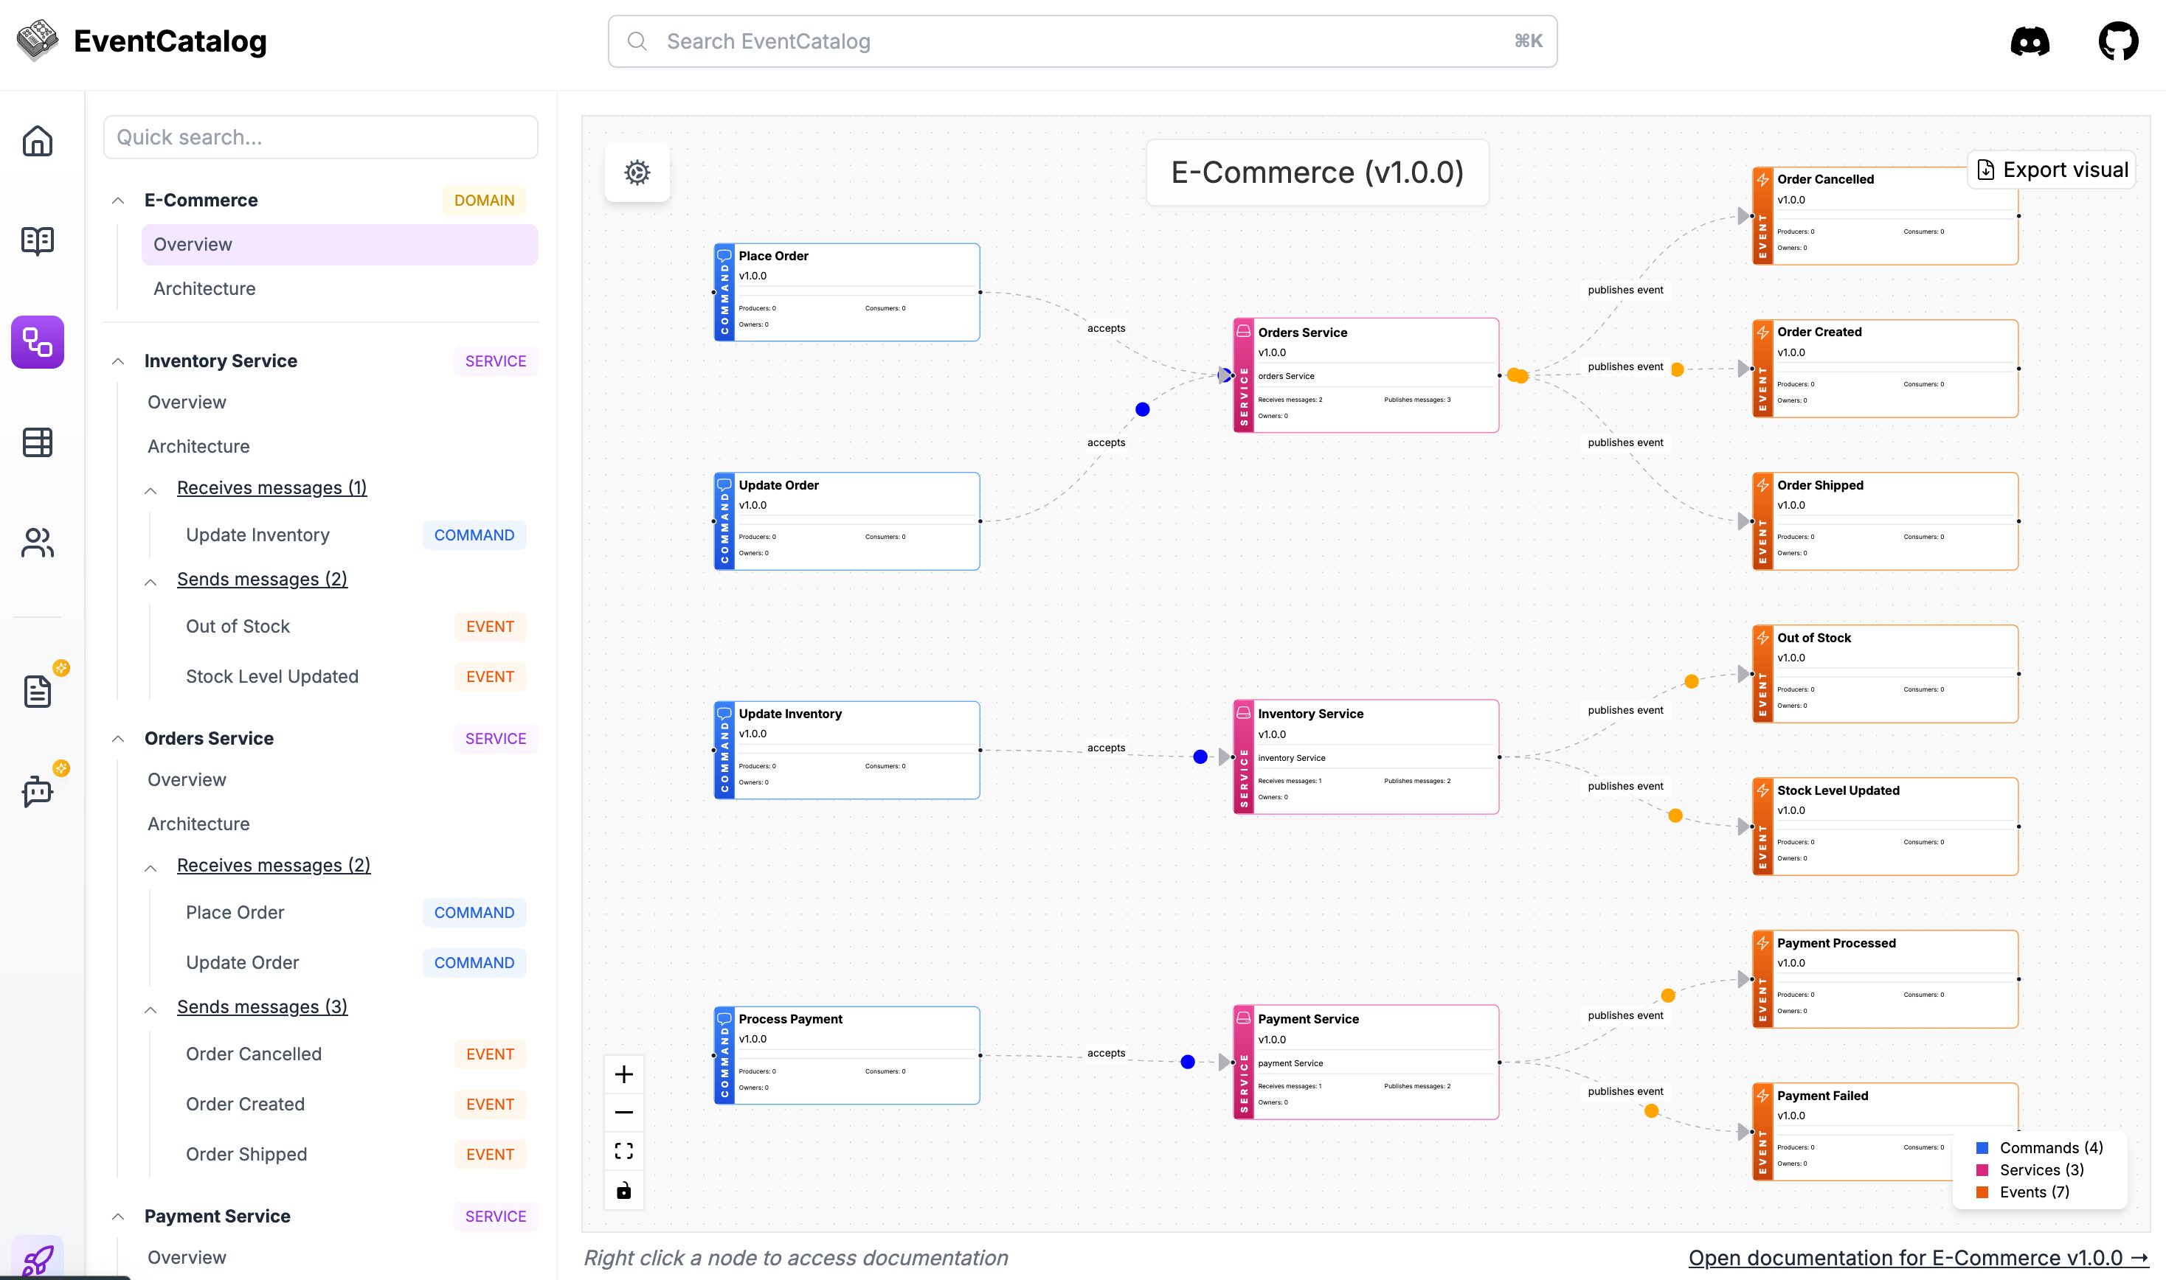Image resolution: width=2166 pixels, height=1280 pixels.
Task: Select the Home icon in the sidebar
Action: (37, 141)
